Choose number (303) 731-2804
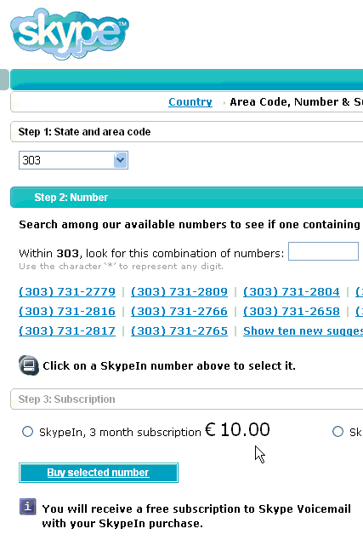Viewport: 363px width, 540px height. point(291,292)
